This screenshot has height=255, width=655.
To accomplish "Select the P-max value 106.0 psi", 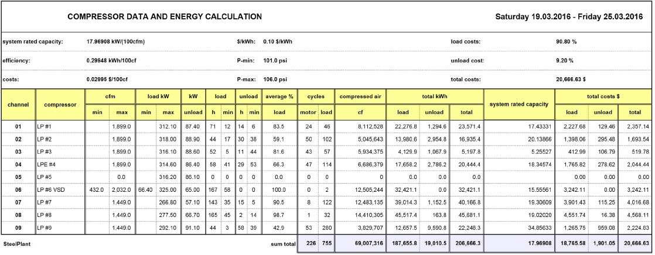I will click(x=275, y=80).
